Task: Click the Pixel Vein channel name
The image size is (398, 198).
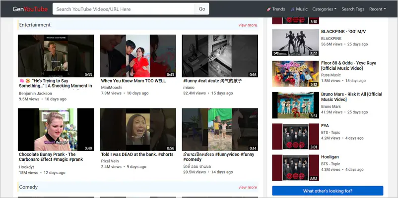Action: tap(110, 161)
